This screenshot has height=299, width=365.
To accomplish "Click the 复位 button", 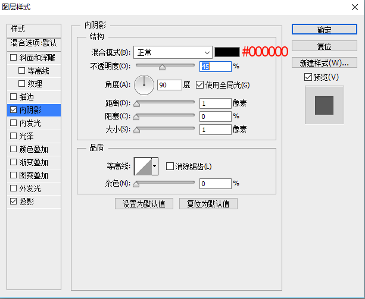I will point(324,46).
